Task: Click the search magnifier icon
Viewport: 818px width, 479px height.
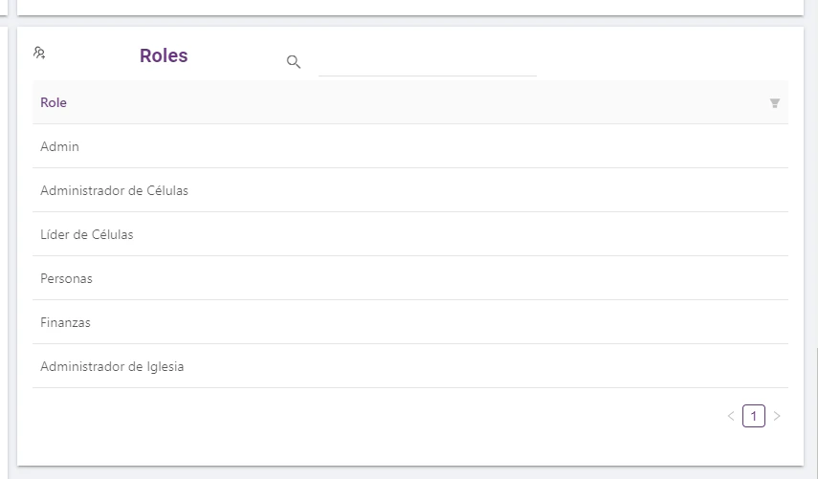Action: [294, 62]
